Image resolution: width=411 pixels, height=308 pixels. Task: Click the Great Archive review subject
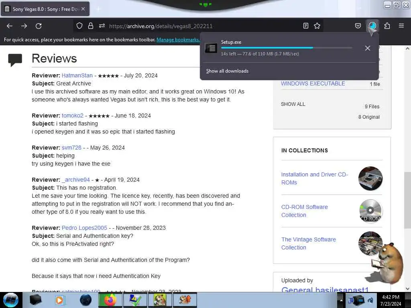click(x=74, y=83)
